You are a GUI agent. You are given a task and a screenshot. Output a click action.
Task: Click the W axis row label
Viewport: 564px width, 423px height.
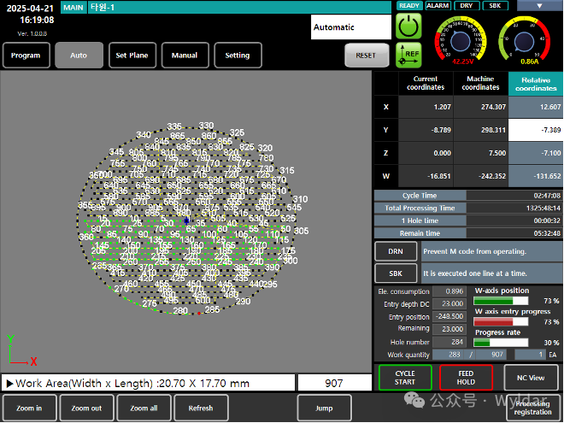[x=386, y=176]
